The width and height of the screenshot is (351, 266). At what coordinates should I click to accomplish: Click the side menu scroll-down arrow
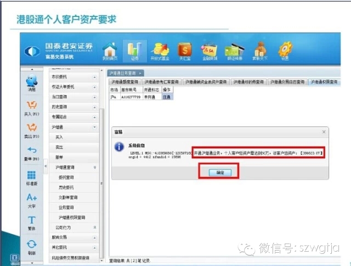(x=102, y=261)
